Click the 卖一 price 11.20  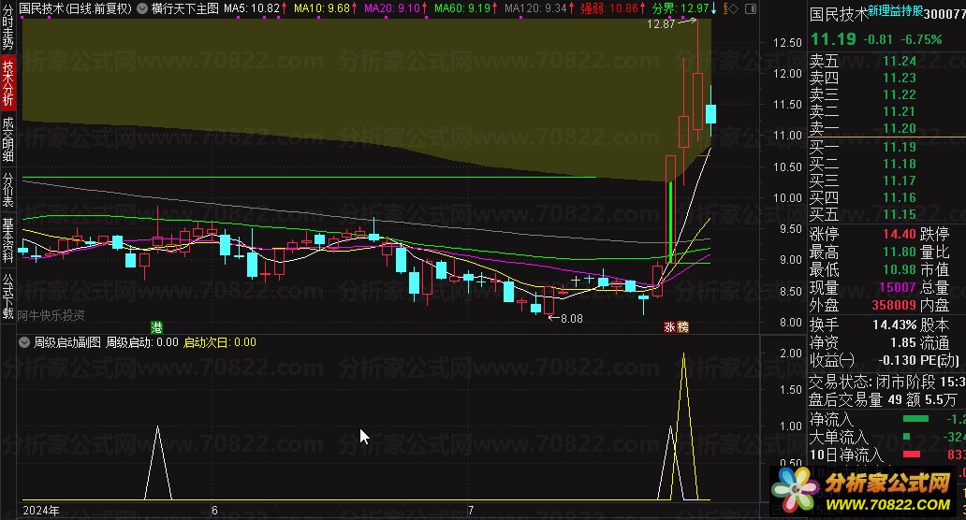click(x=900, y=128)
